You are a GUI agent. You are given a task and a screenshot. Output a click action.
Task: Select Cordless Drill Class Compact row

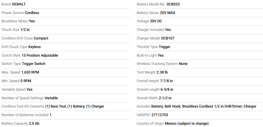tap(25, 38)
